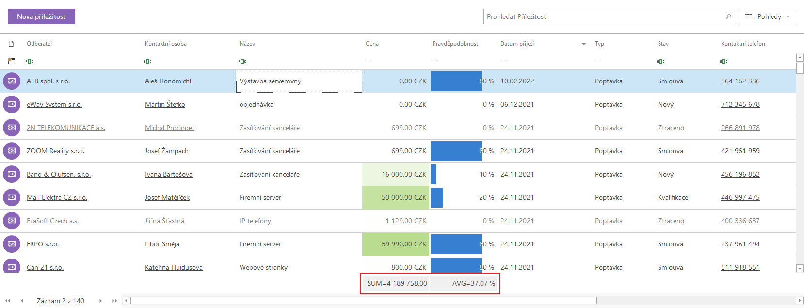804x308 pixels.
Task: Open contact Aleš Honomichl
Action: 168,81
